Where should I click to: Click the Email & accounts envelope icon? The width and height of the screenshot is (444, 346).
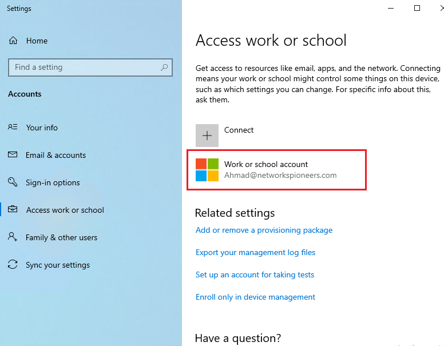click(x=13, y=154)
